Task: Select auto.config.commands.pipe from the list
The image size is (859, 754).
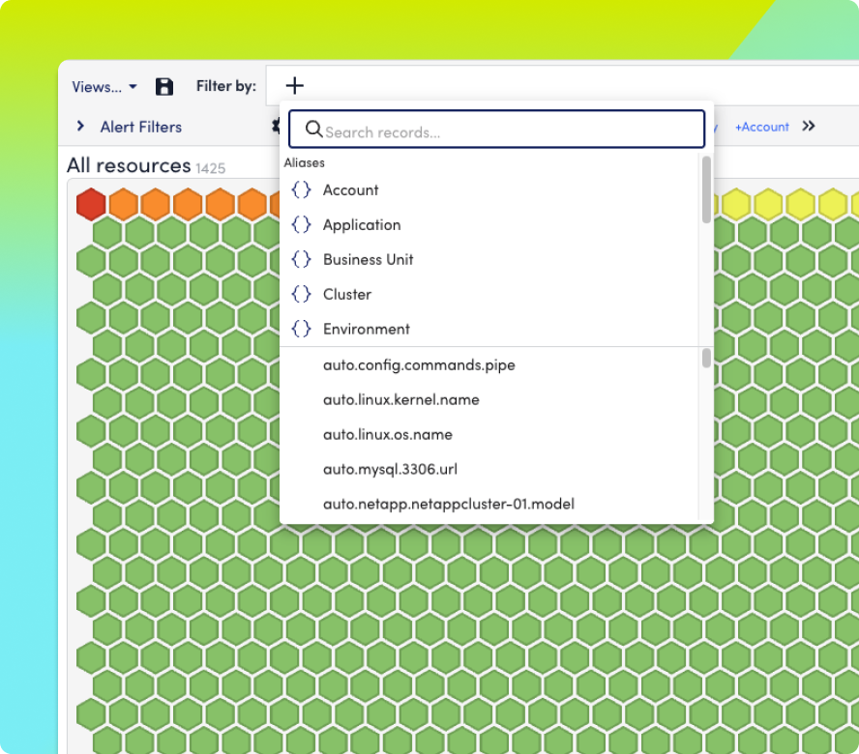Action: coord(419,365)
